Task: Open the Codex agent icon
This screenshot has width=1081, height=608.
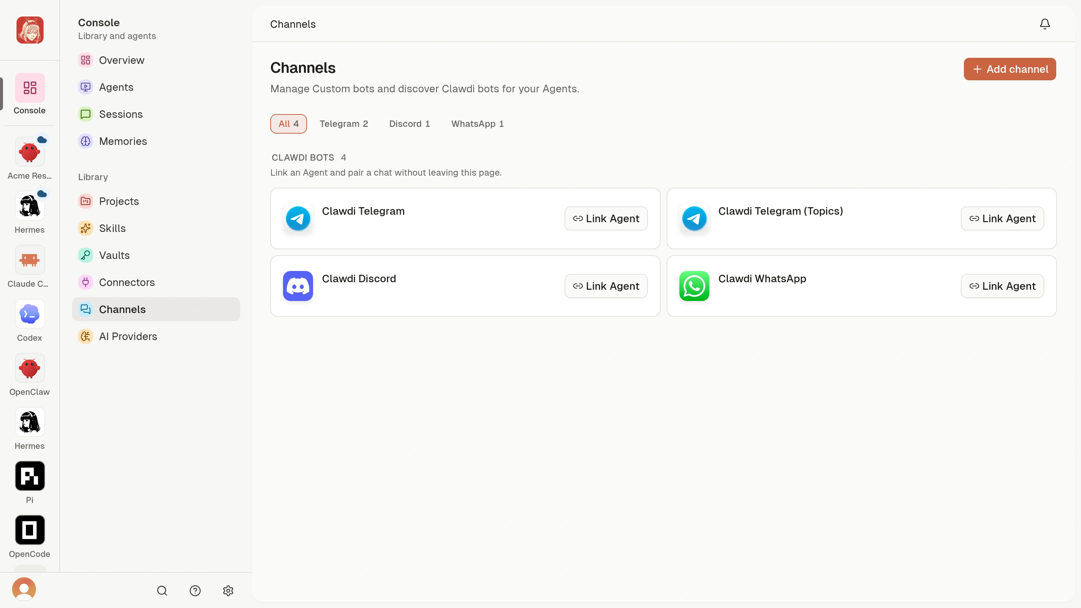Action: click(x=30, y=314)
